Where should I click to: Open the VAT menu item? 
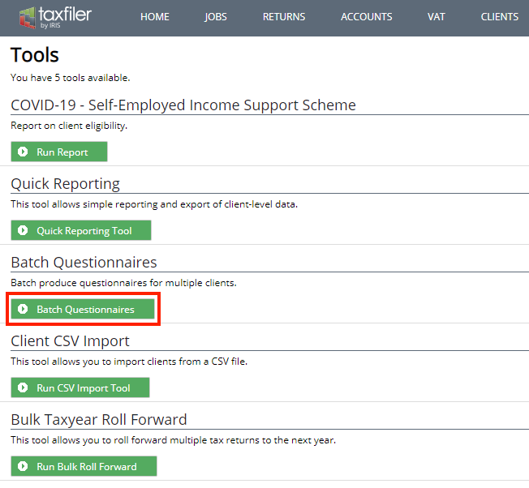[x=437, y=17]
